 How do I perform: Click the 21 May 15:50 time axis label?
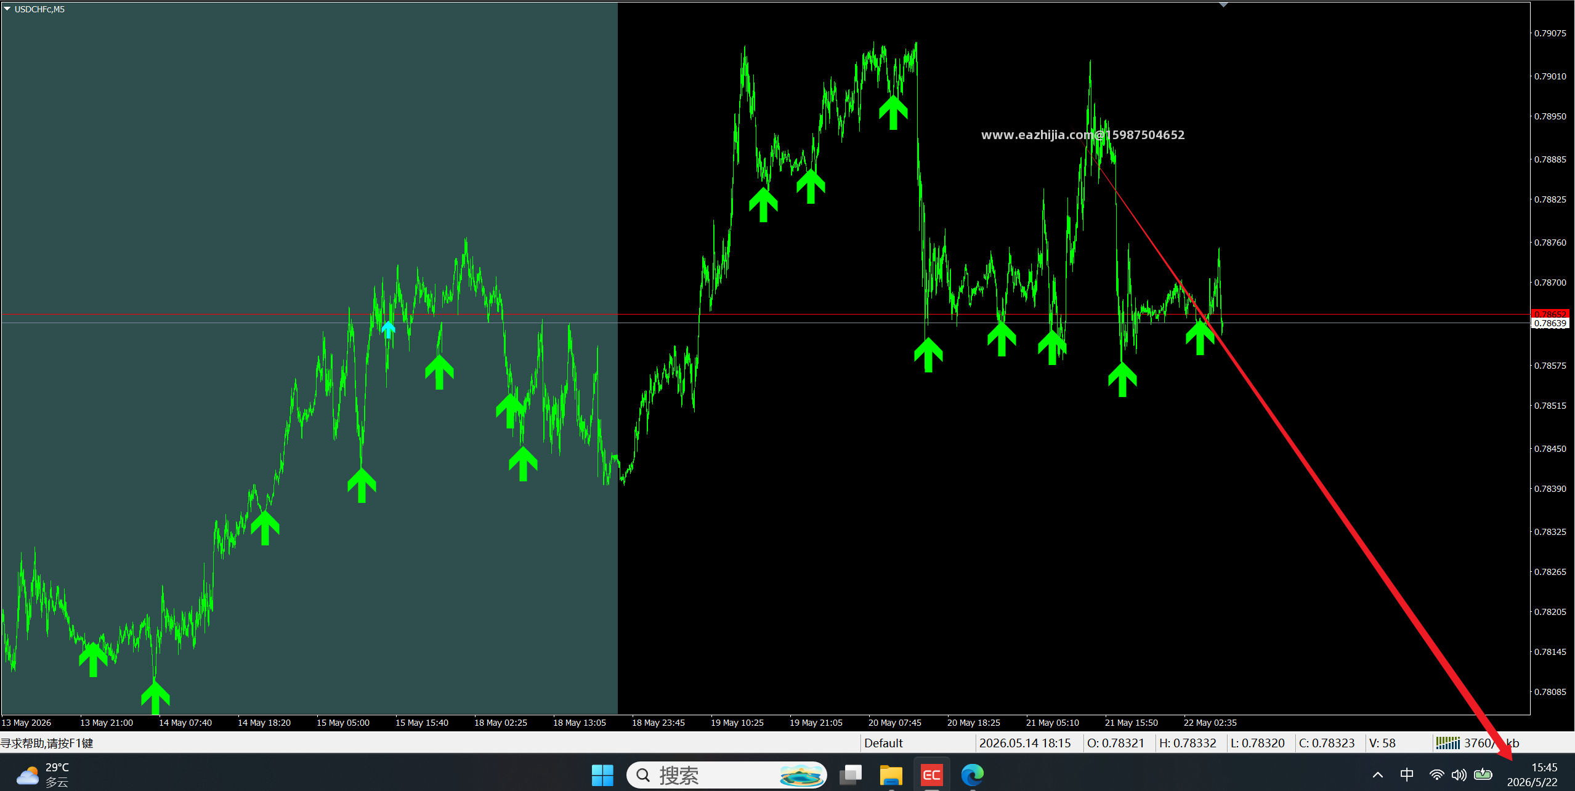tap(1132, 723)
